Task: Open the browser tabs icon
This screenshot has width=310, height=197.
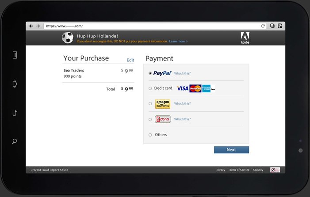Action: coord(272,26)
